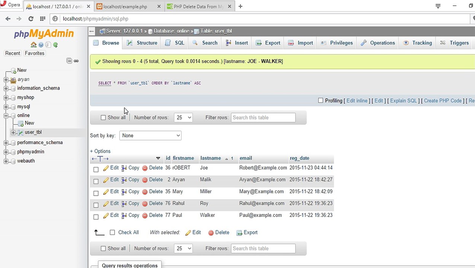475x268 pixels.
Task: Check the bottom Show all checkbox
Action: [103, 249]
